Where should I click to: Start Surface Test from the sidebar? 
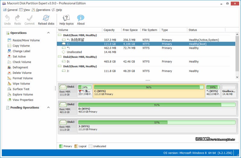pyautogui.click(x=21, y=89)
